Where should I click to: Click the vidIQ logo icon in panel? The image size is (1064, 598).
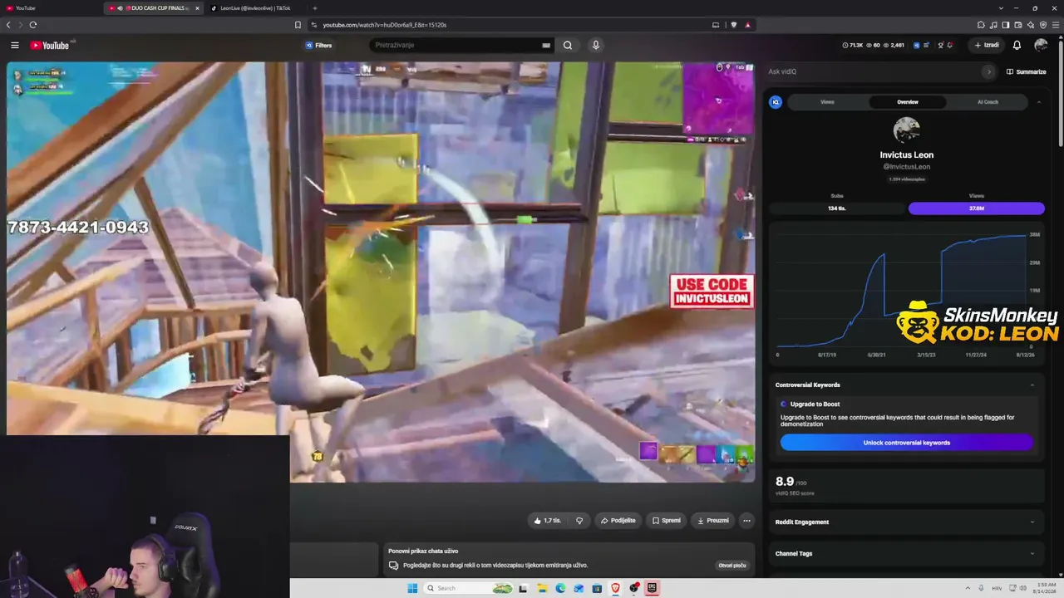[776, 102]
